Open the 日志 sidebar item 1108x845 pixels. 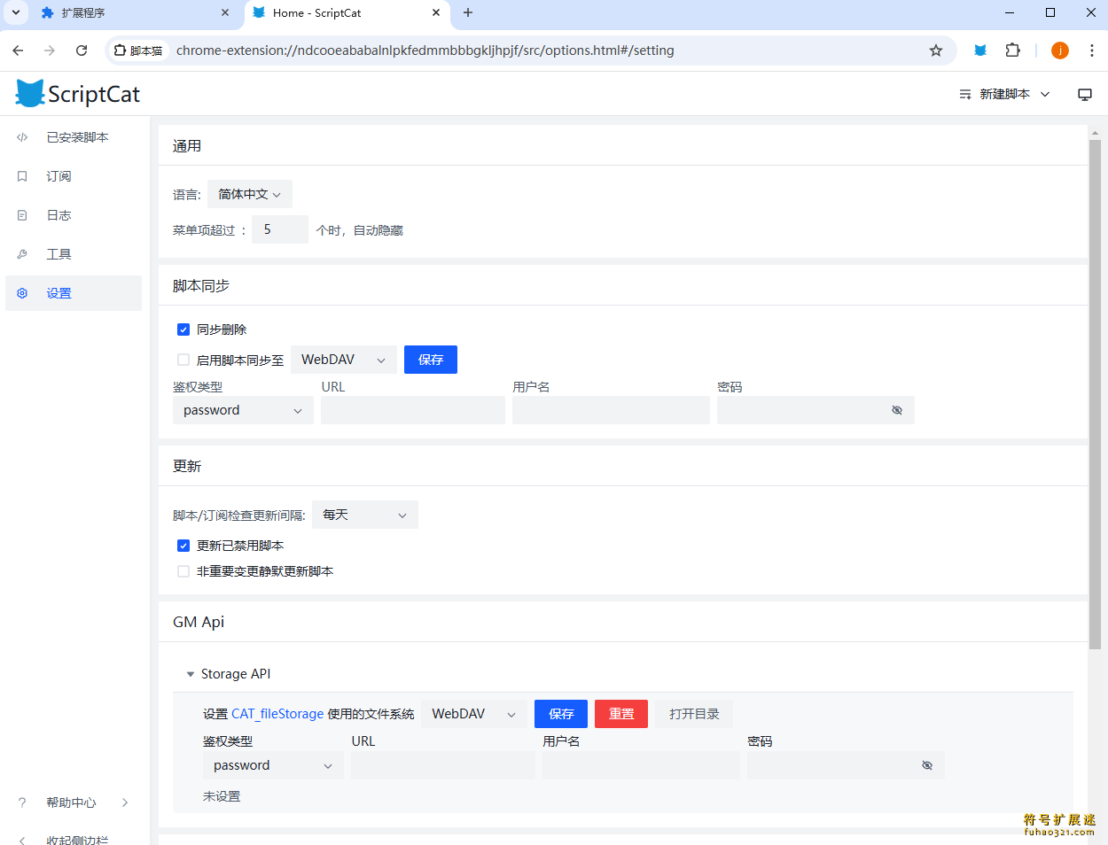pyautogui.click(x=59, y=215)
